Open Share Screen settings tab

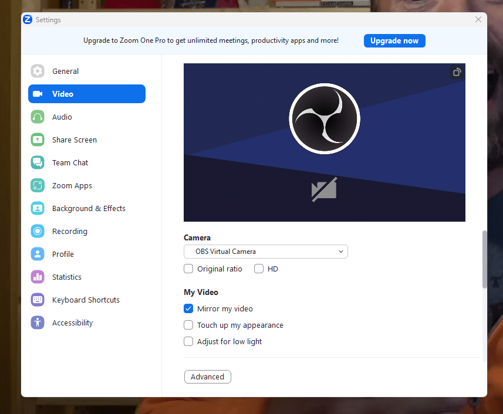pos(87,140)
